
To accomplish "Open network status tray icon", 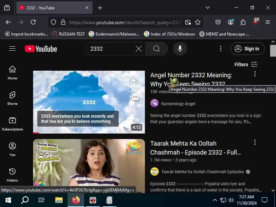I will click(x=223, y=200).
